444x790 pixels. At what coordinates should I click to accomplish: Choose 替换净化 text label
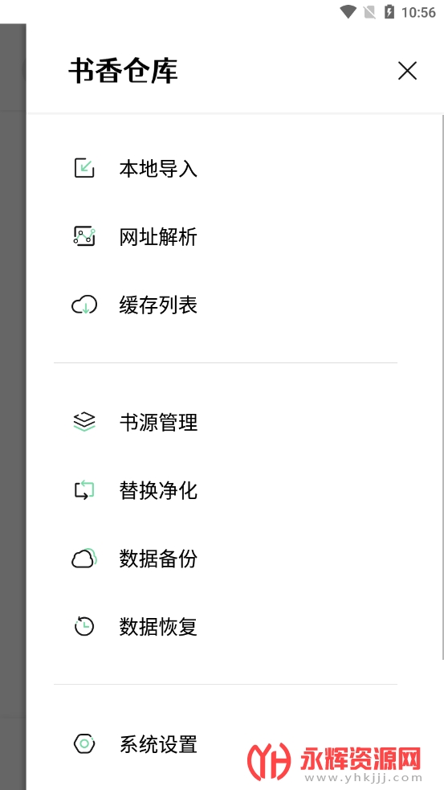pos(158,490)
